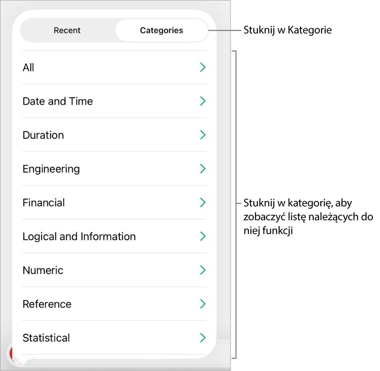Open the All functions category
Viewport: 380px width, 371px height.
[x=29, y=68]
